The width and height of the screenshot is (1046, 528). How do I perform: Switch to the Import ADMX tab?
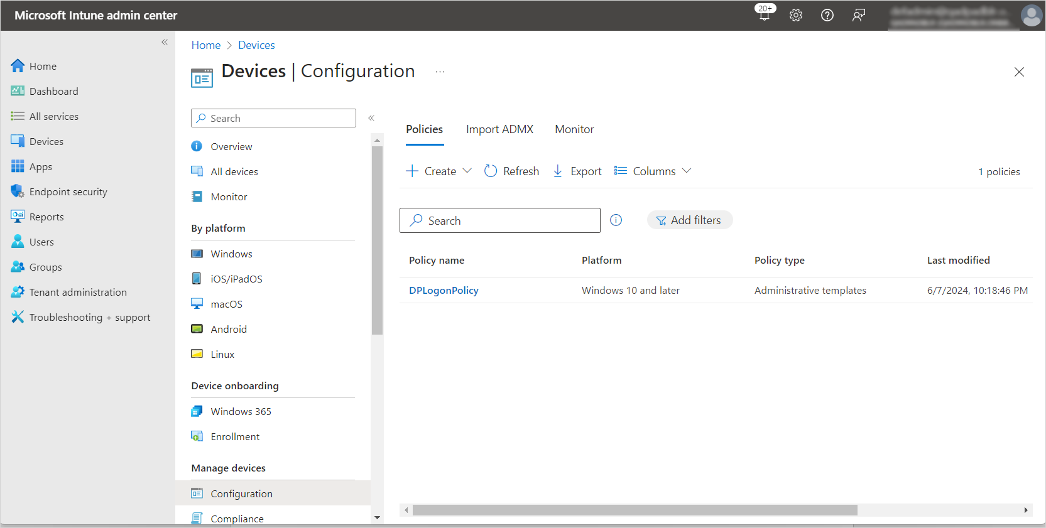click(499, 129)
